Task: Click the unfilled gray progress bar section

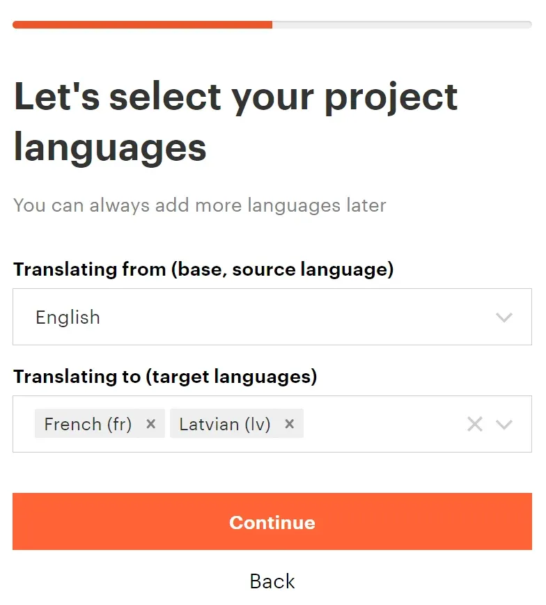Action: tap(401, 24)
